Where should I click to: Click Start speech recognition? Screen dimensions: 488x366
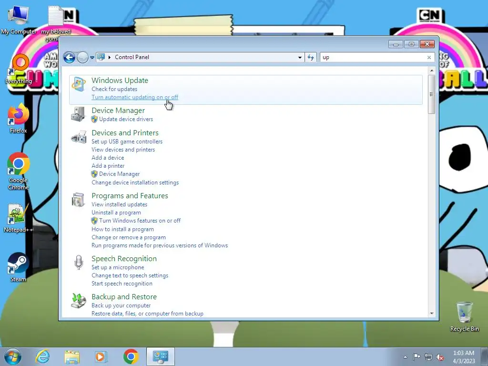[x=122, y=284]
